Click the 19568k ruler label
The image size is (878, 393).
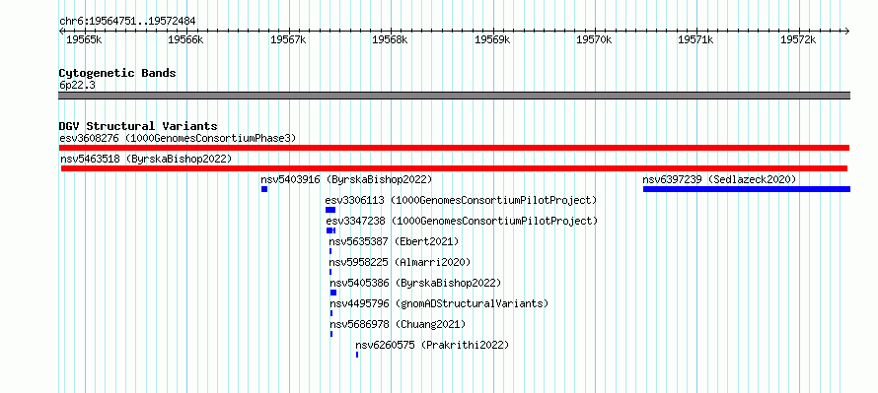point(391,39)
